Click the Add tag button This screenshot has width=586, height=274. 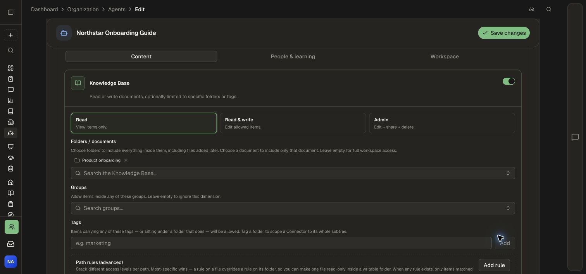[x=505, y=243]
